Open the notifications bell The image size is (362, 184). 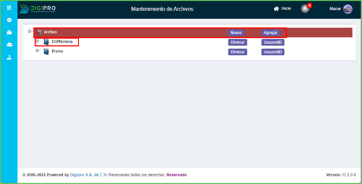305,9
